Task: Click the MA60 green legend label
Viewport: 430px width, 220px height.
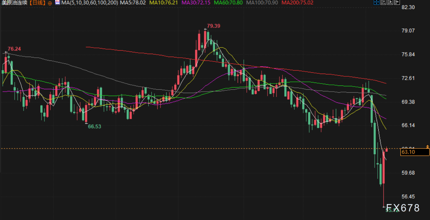Action: coord(229,3)
